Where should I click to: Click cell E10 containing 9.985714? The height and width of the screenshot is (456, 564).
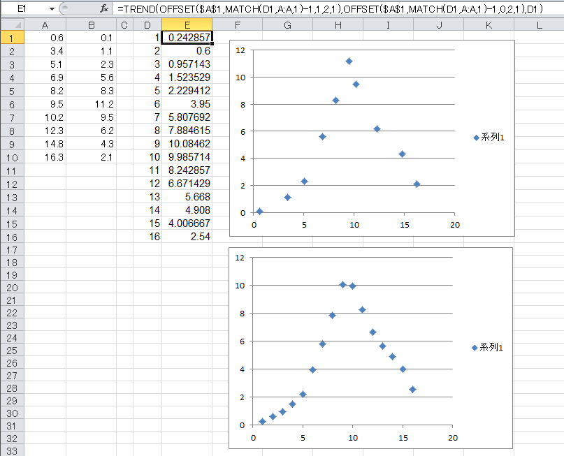(x=187, y=156)
